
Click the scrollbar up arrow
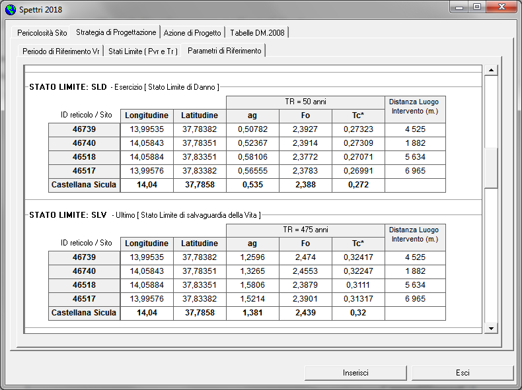[x=491, y=70]
